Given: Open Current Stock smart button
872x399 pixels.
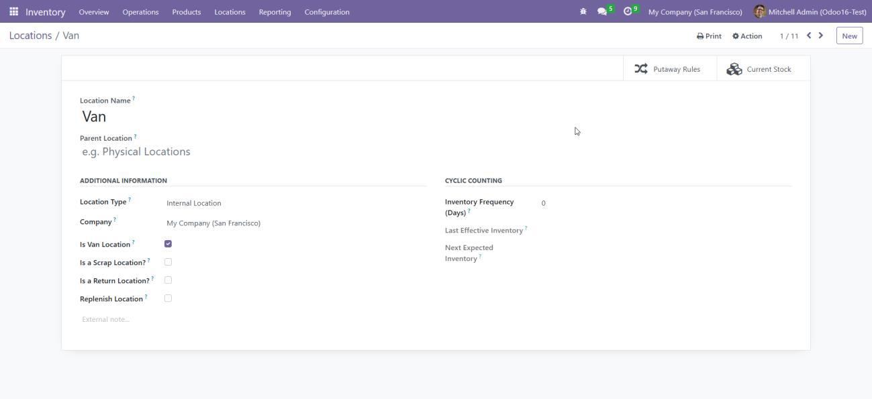Looking at the screenshot, I should click(x=759, y=69).
